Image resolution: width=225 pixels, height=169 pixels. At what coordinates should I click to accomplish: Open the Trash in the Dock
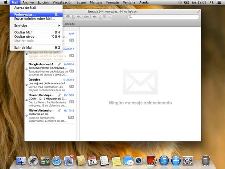click(206, 161)
